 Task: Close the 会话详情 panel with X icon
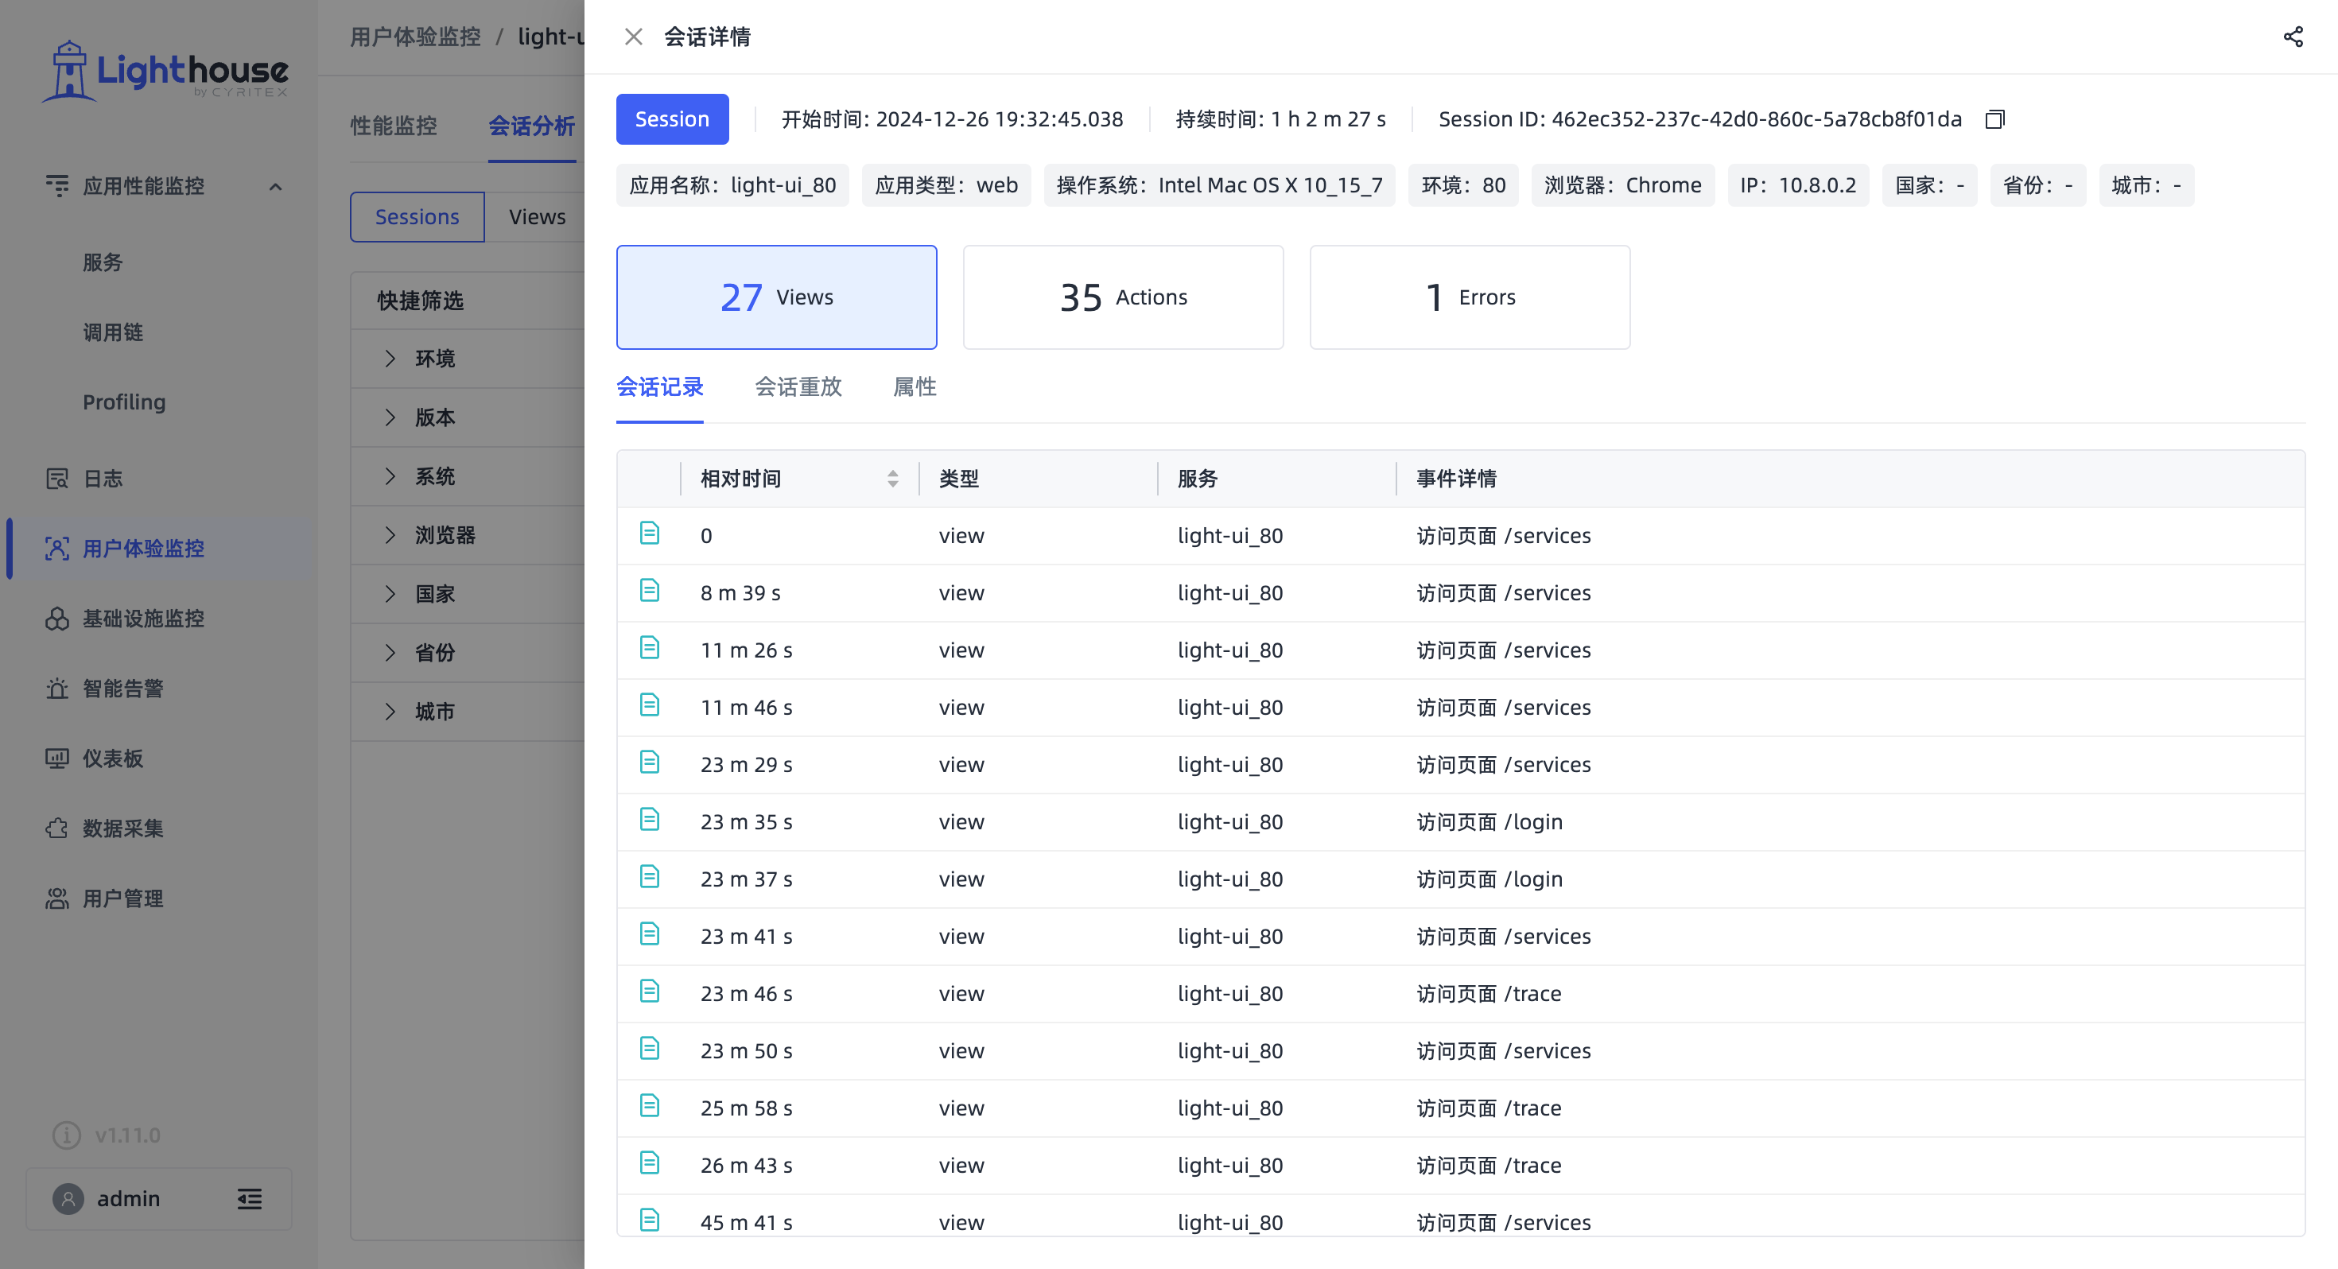634,37
